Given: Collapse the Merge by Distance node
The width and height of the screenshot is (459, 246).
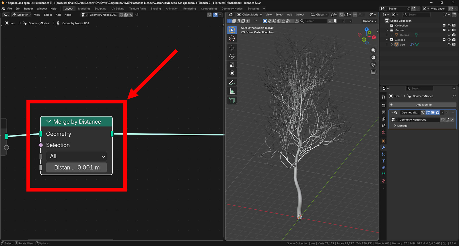Looking at the screenshot, I should (49, 122).
